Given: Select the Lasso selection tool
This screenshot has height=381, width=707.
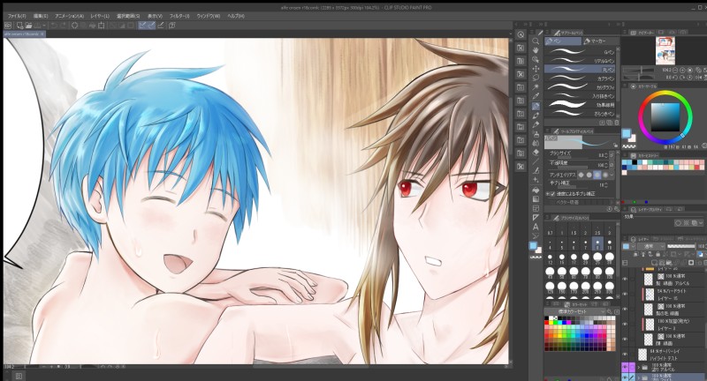Looking at the screenshot, I should click(536, 78).
